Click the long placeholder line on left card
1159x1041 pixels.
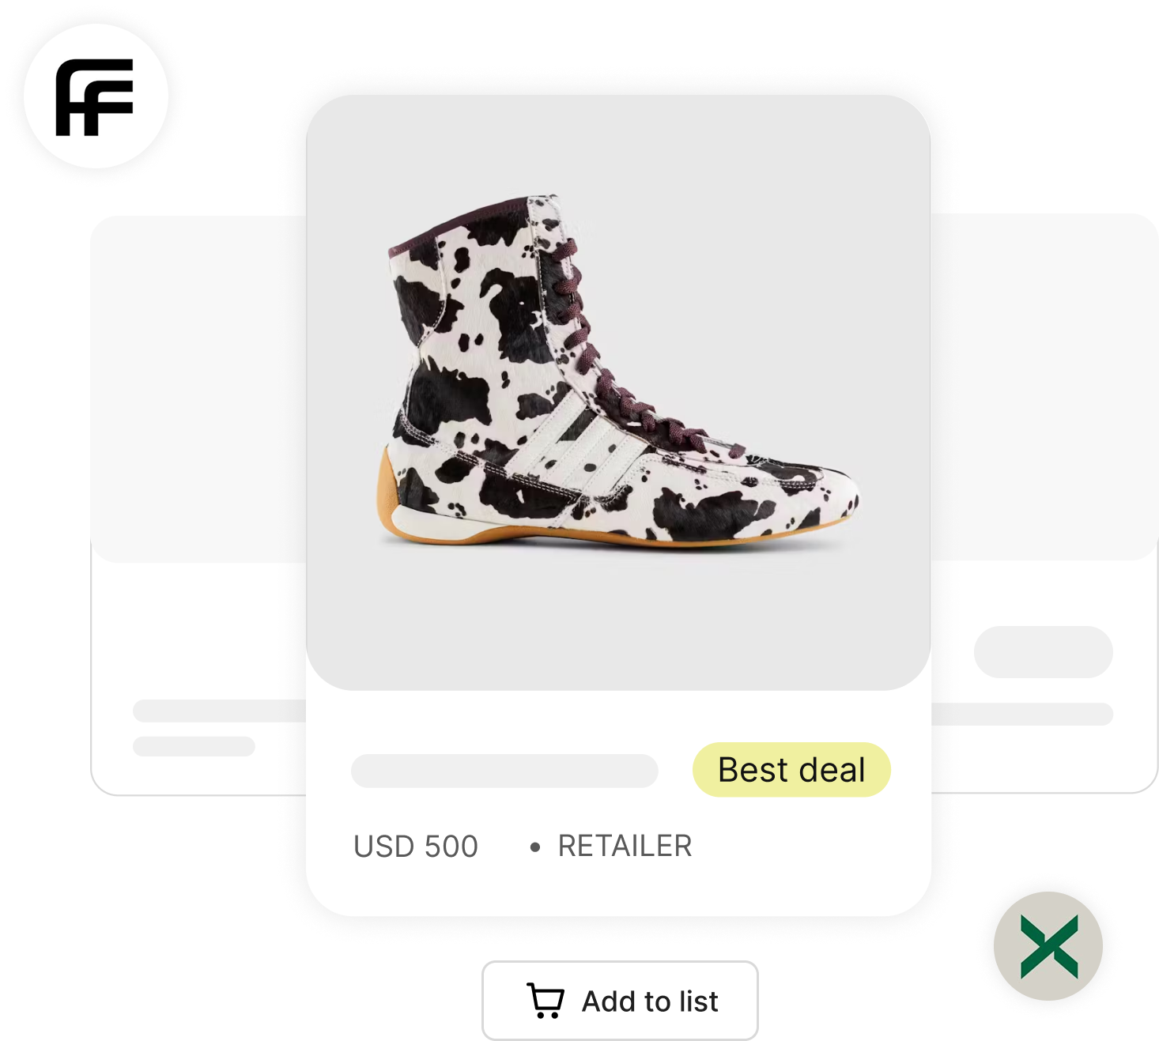[219, 711]
